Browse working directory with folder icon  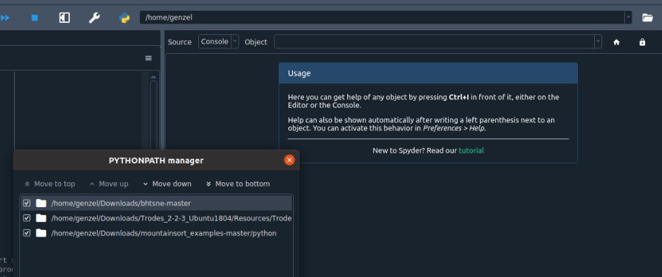point(647,17)
